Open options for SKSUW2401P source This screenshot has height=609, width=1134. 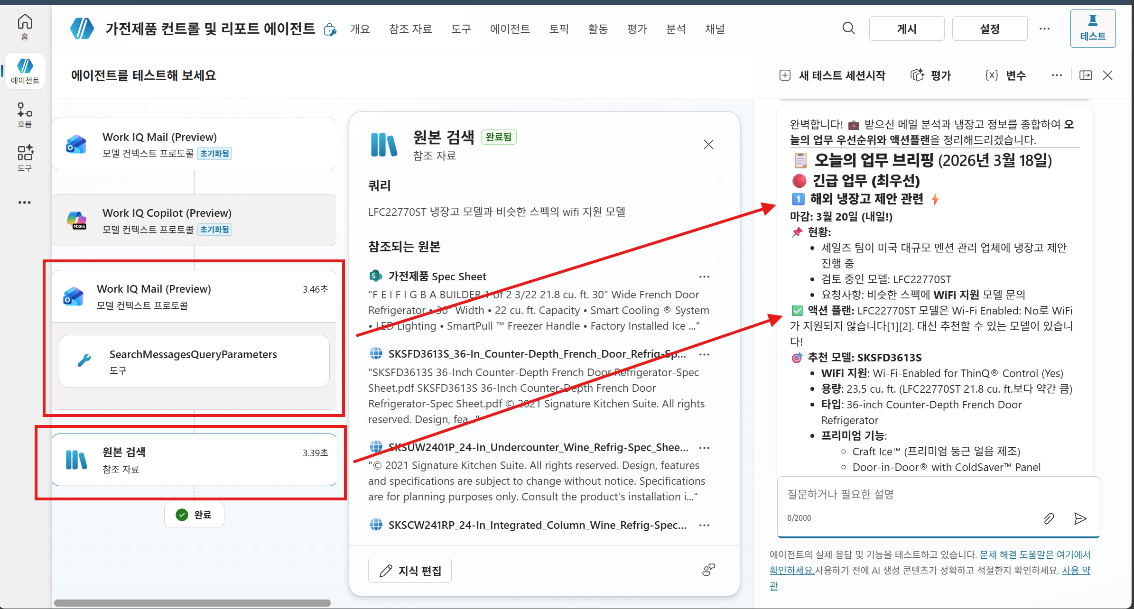704,448
